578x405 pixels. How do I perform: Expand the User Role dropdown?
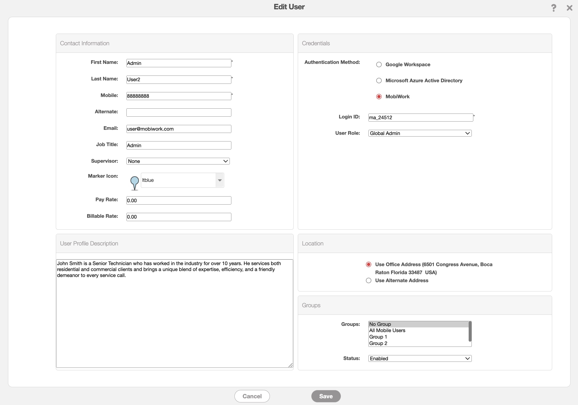pyautogui.click(x=420, y=133)
